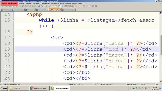Viewport: 162px width, 91px height.
Task: Click the vertical scrollbar up arrow
Action: click(160, 13)
